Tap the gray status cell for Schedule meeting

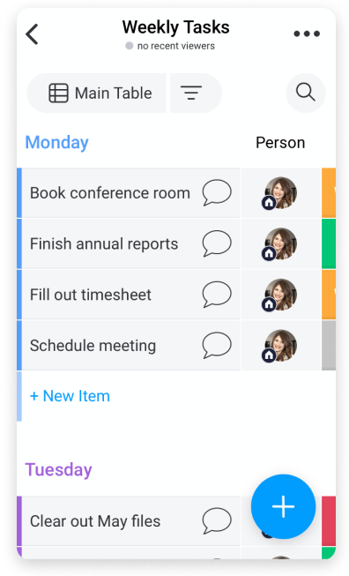[329, 345]
